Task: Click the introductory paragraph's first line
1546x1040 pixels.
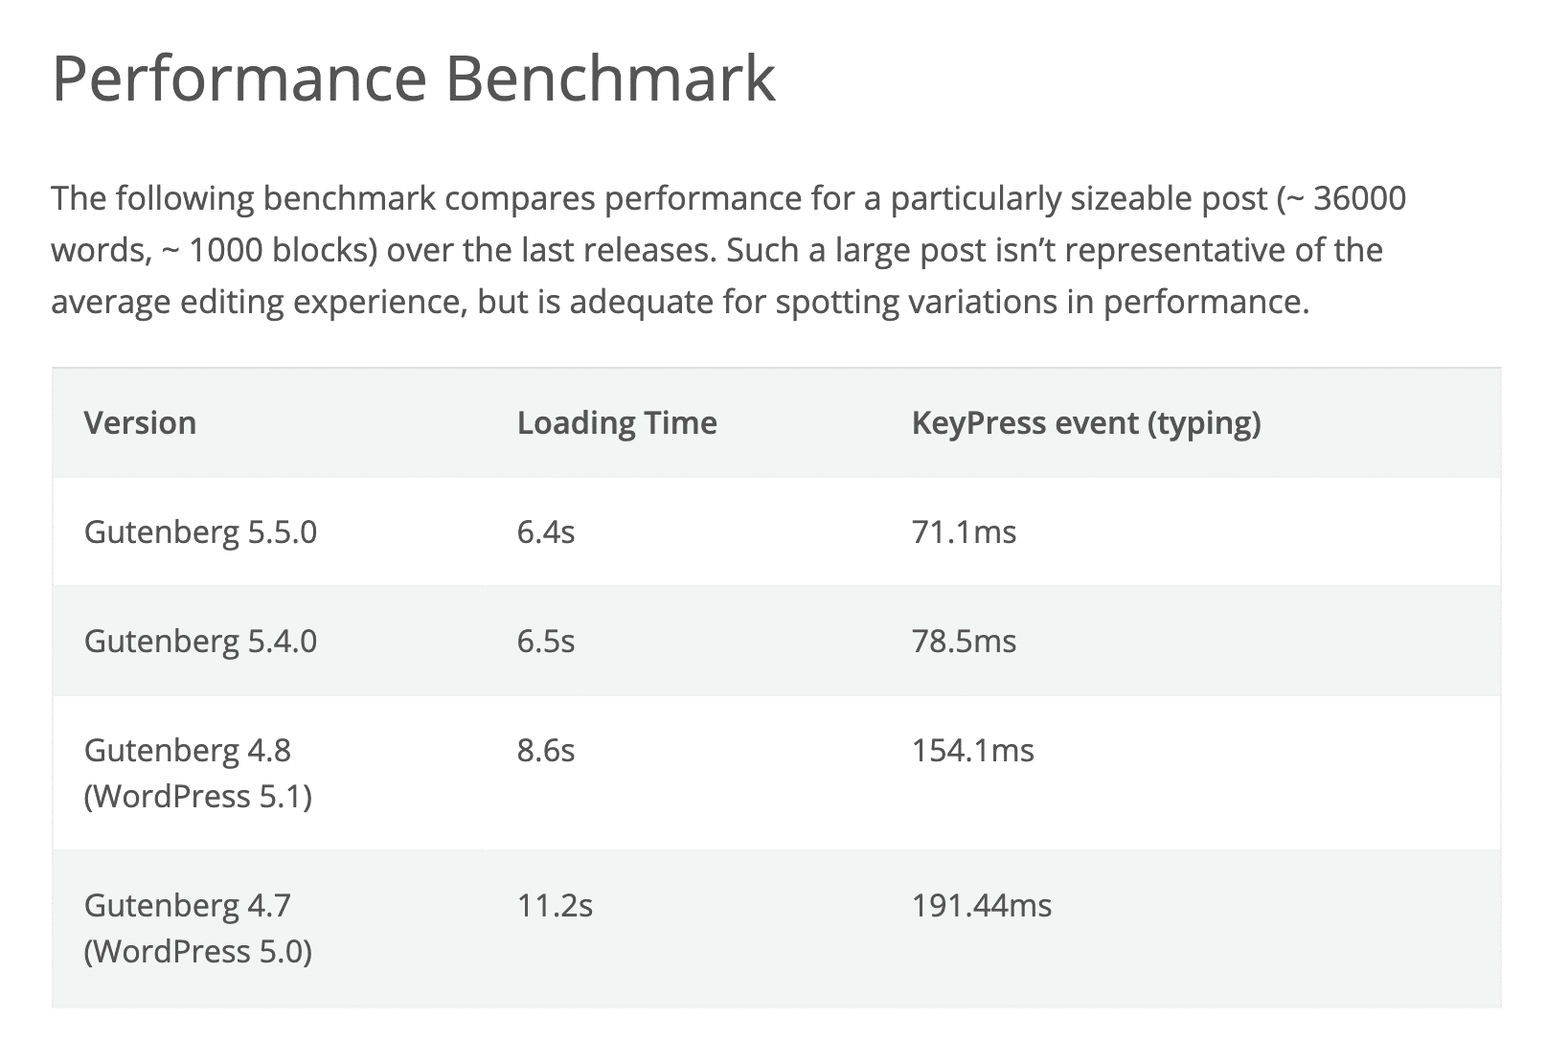Action: click(x=728, y=198)
